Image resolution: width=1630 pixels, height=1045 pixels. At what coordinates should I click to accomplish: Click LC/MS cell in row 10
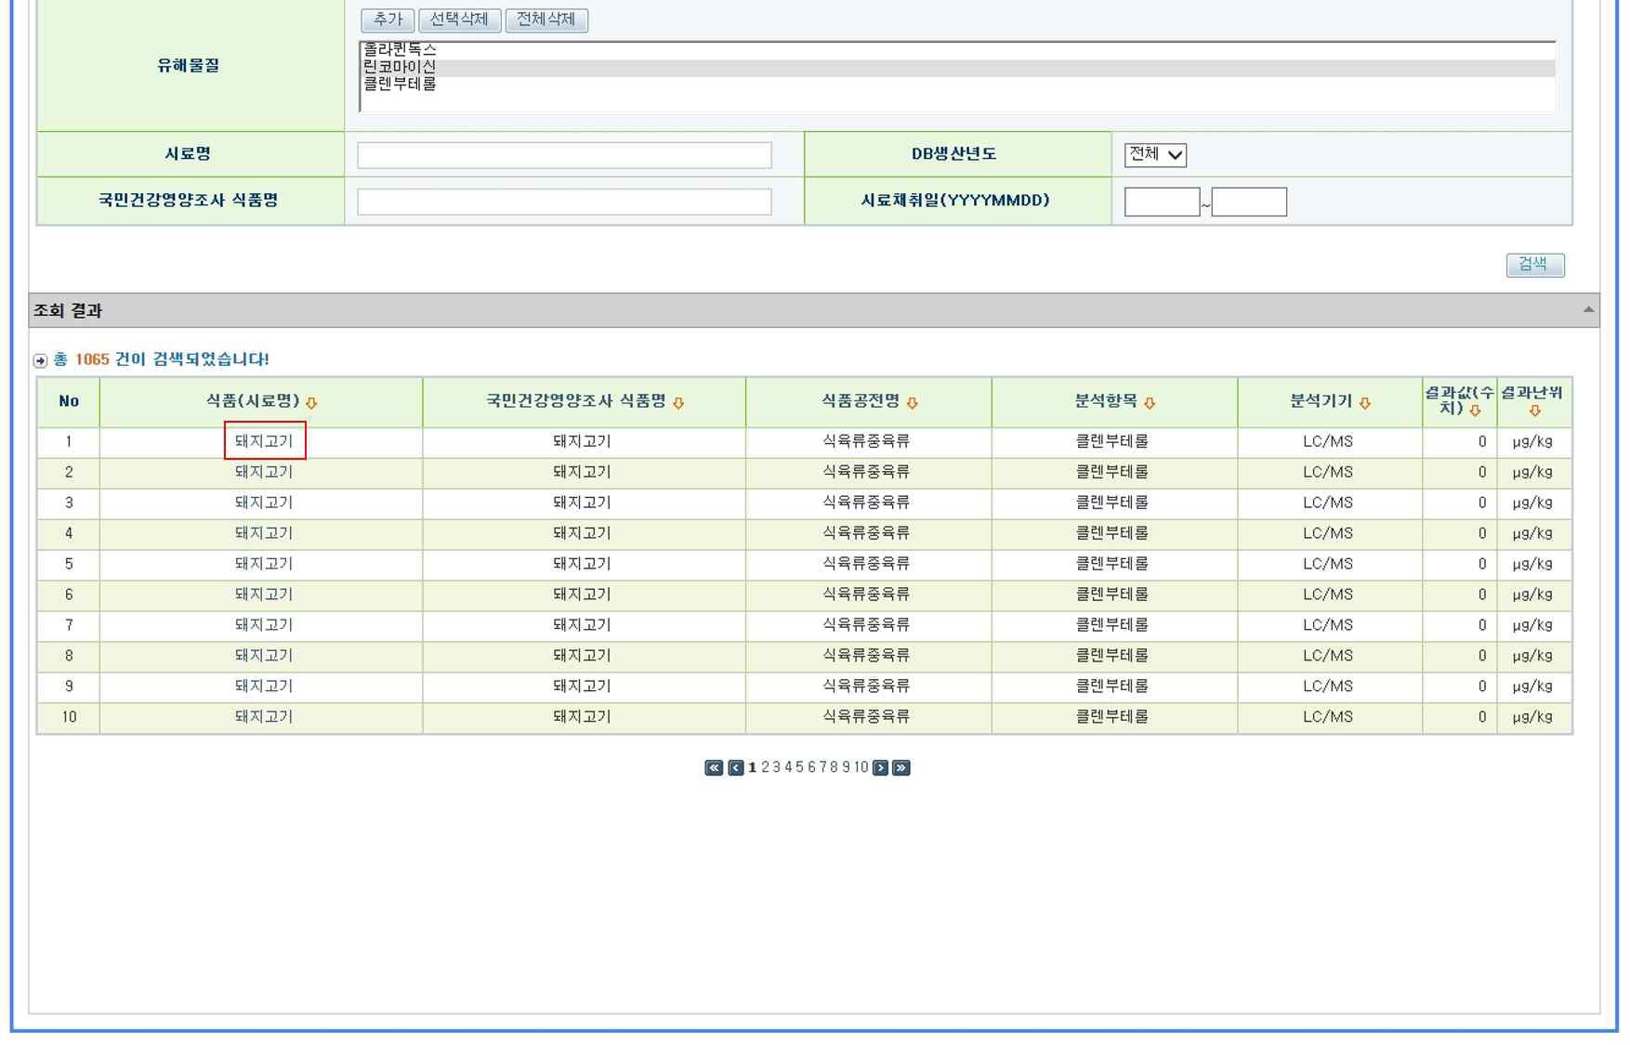[1328, 717]
